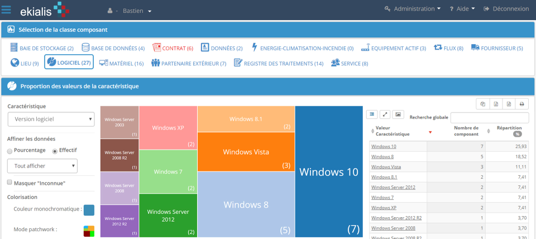Select the Baie de stockage class

[42, 48]
